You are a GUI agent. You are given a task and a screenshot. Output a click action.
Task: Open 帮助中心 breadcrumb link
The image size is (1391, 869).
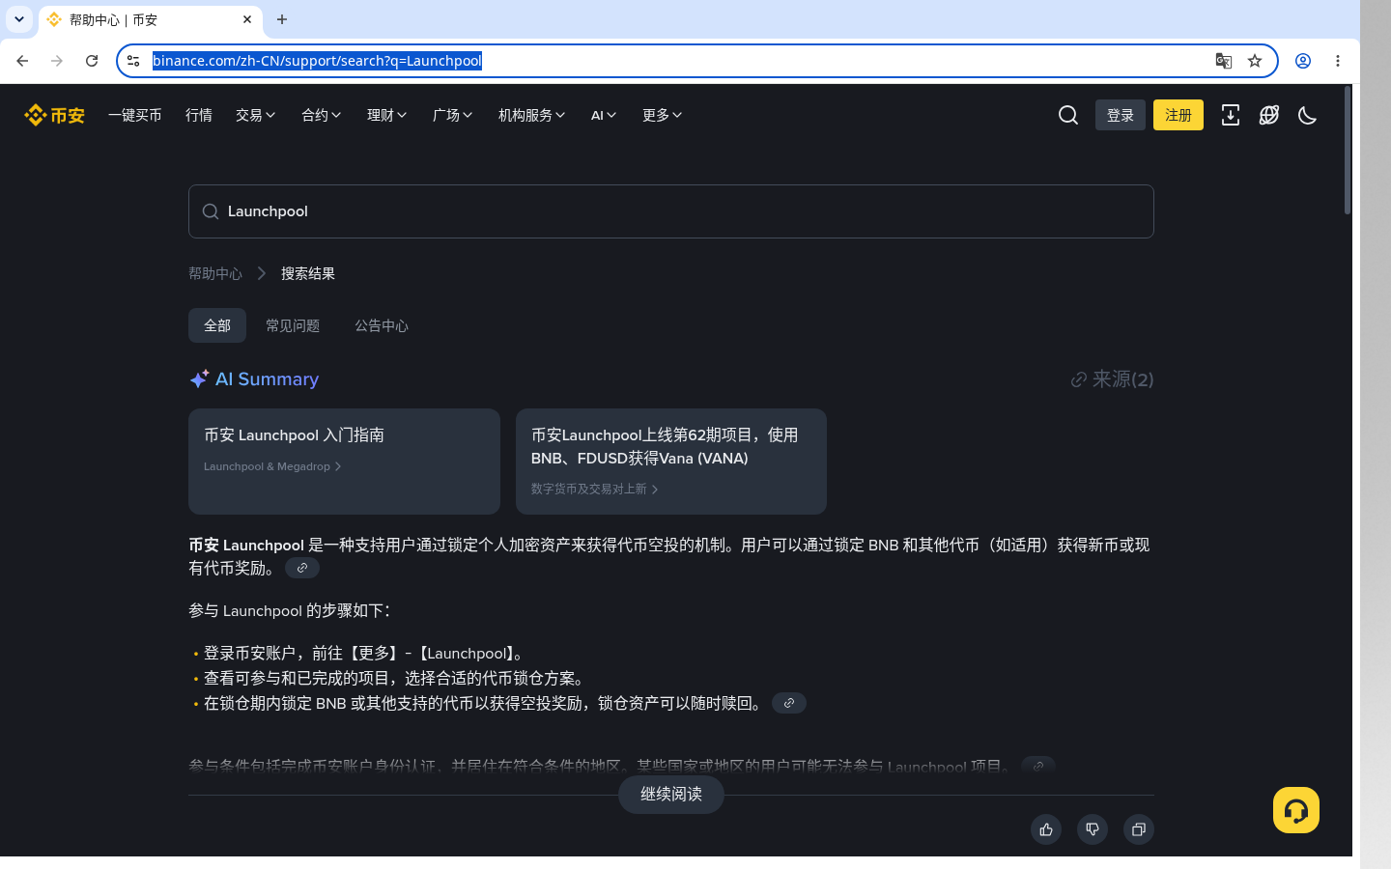coord(215,273)
